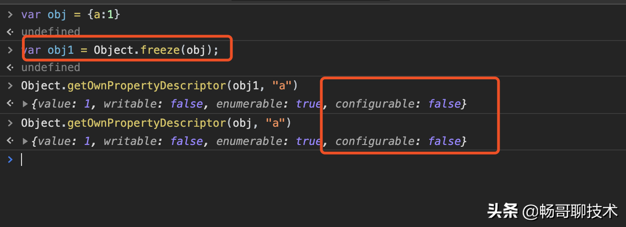626x227 pixels.
Task: Click output arrow beside first undefined result
Action: (x=10, y=32)
